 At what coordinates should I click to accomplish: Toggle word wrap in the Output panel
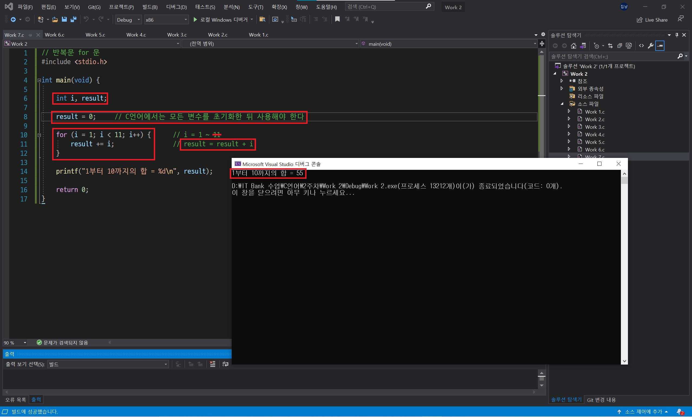click(225, 364)
